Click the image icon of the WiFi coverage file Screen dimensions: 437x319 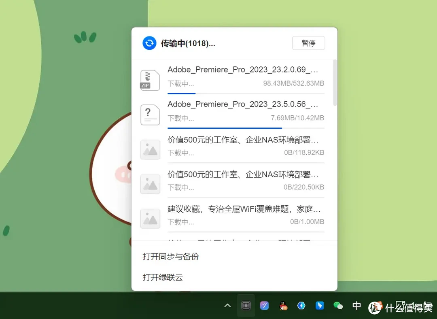(150, 219)
